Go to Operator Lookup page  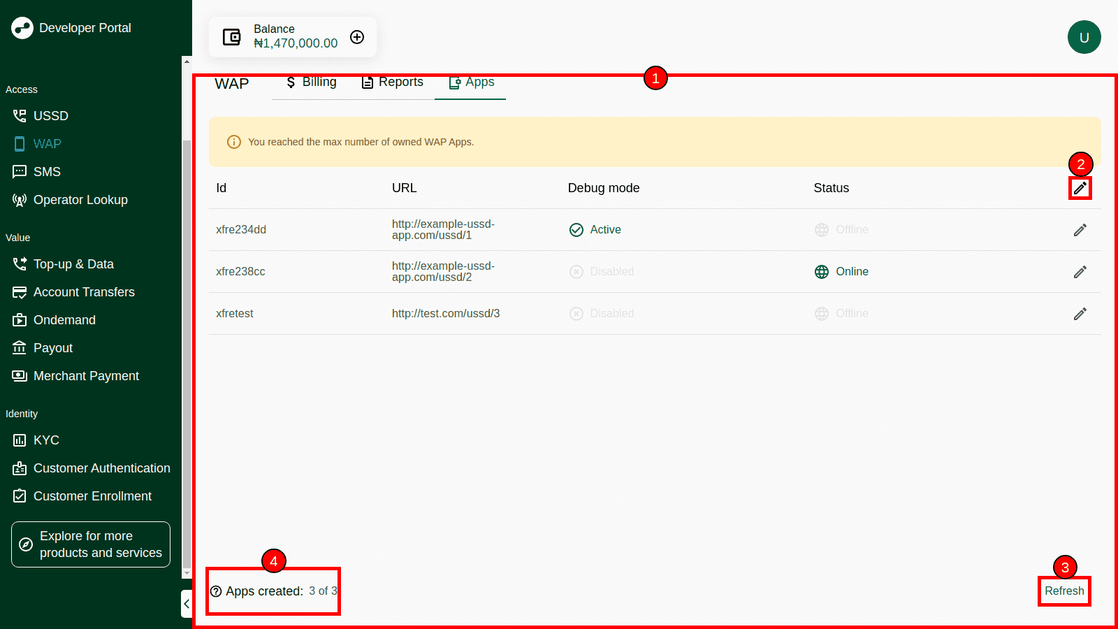click(x=80, y=200)
